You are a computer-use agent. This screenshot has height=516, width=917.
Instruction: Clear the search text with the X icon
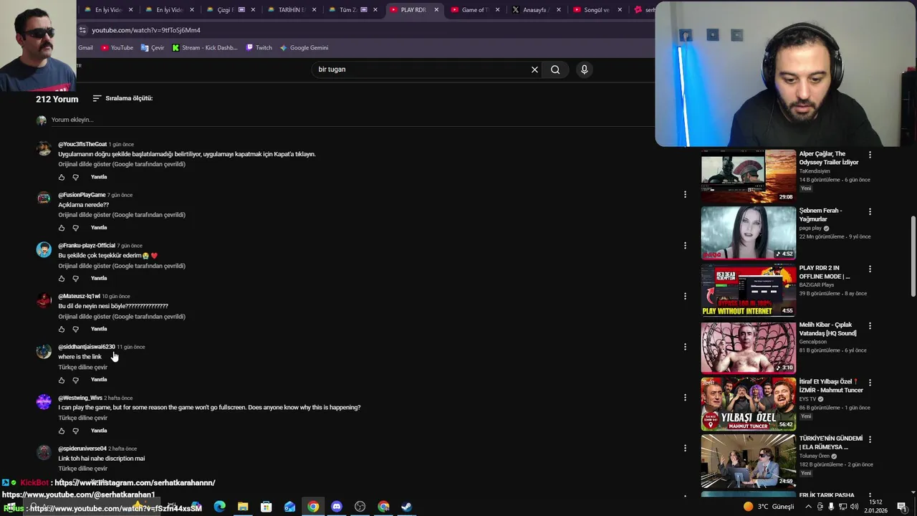click(x=534, y=70)
